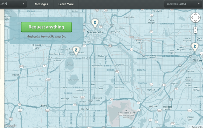Click the green Request anything button
This screenshot has width=203, height=128.
tap(46, 27)
